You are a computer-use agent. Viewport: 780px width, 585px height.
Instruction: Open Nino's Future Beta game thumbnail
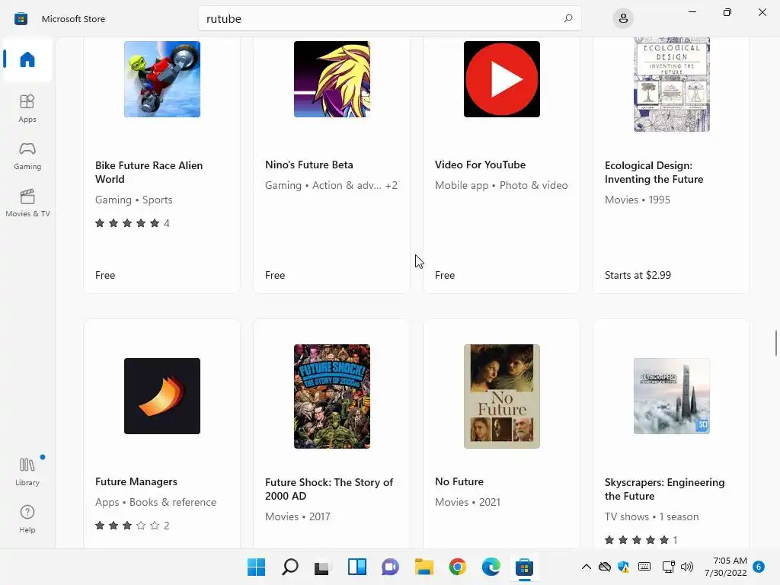332,79
